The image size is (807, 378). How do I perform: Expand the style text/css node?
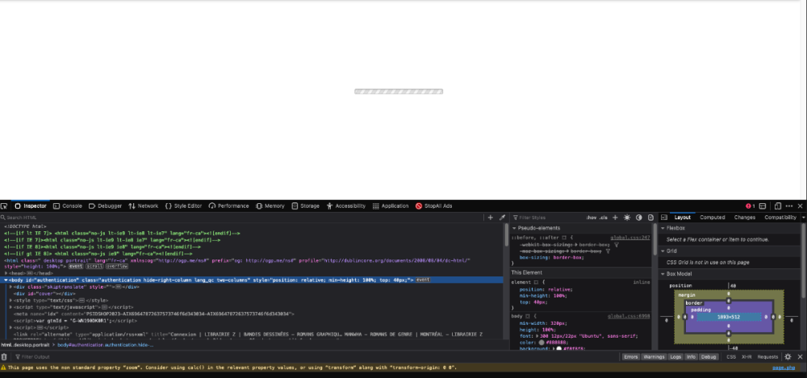tap(10, 300)
